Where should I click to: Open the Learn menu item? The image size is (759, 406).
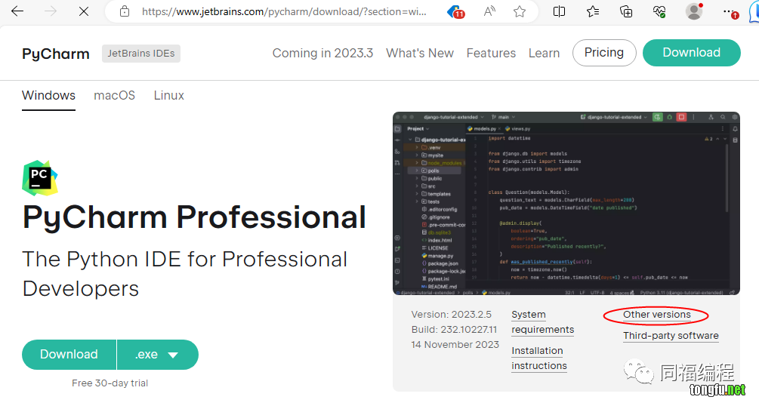click(x=544, y=53)
